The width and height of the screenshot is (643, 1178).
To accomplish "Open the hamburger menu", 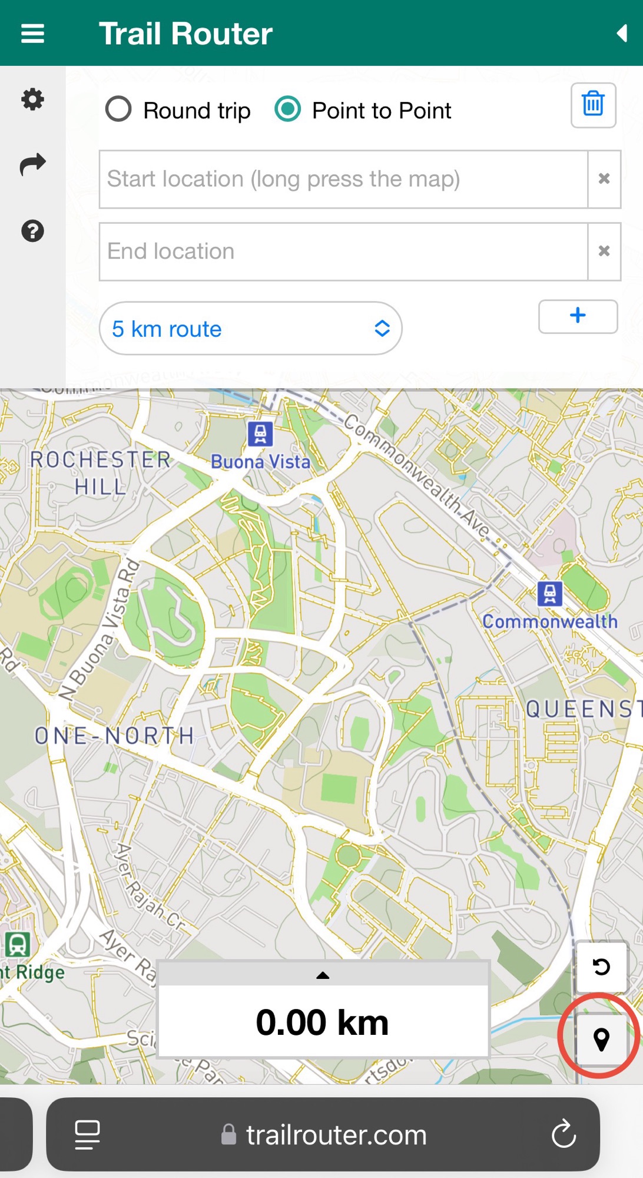I will pyautogui.click(x=32, y=34).
